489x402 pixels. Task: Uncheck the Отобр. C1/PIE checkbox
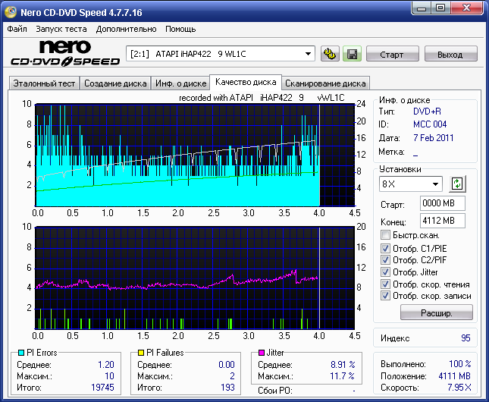(386, 248)
